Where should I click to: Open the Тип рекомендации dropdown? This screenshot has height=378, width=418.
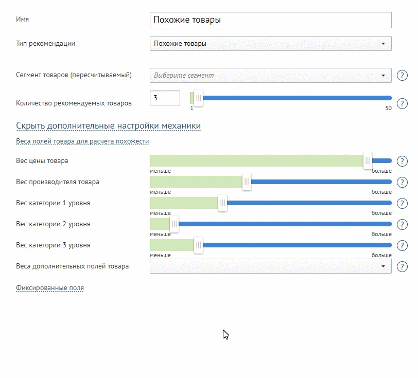(x=271, y=43)
